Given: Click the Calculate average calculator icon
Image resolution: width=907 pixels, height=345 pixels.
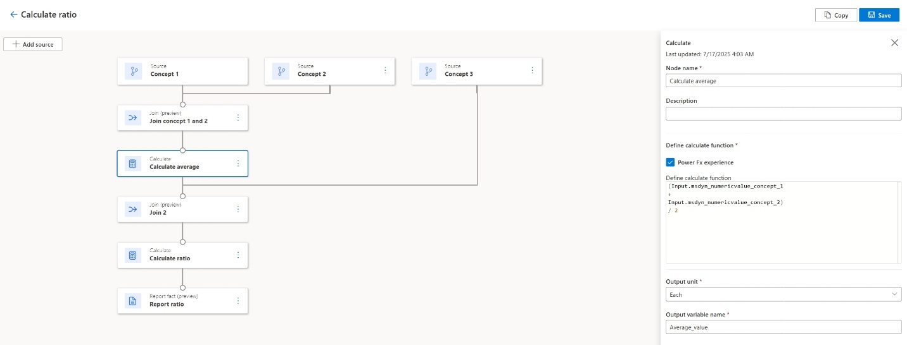Looking at the screenshot, I should [x=133, y=164].
